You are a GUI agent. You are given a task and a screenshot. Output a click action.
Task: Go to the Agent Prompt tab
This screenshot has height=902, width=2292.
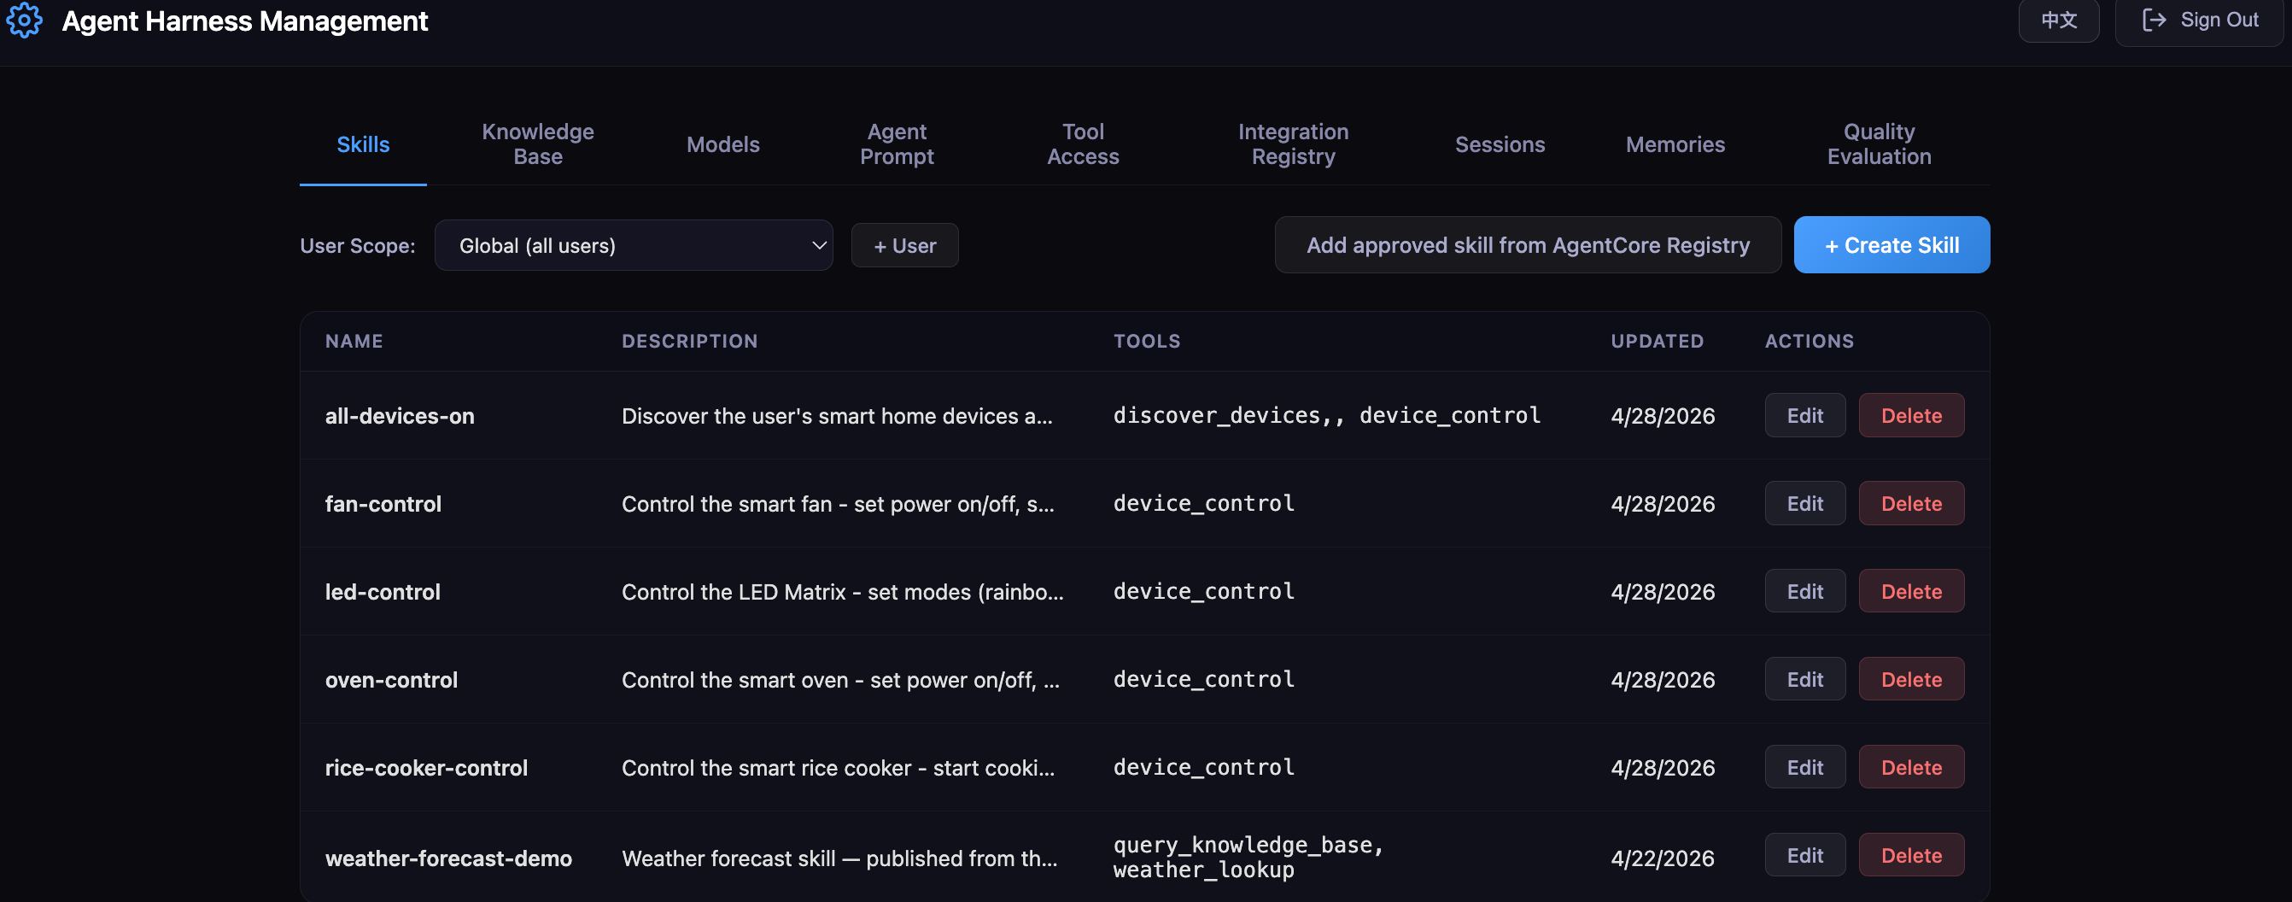(897, 144)
